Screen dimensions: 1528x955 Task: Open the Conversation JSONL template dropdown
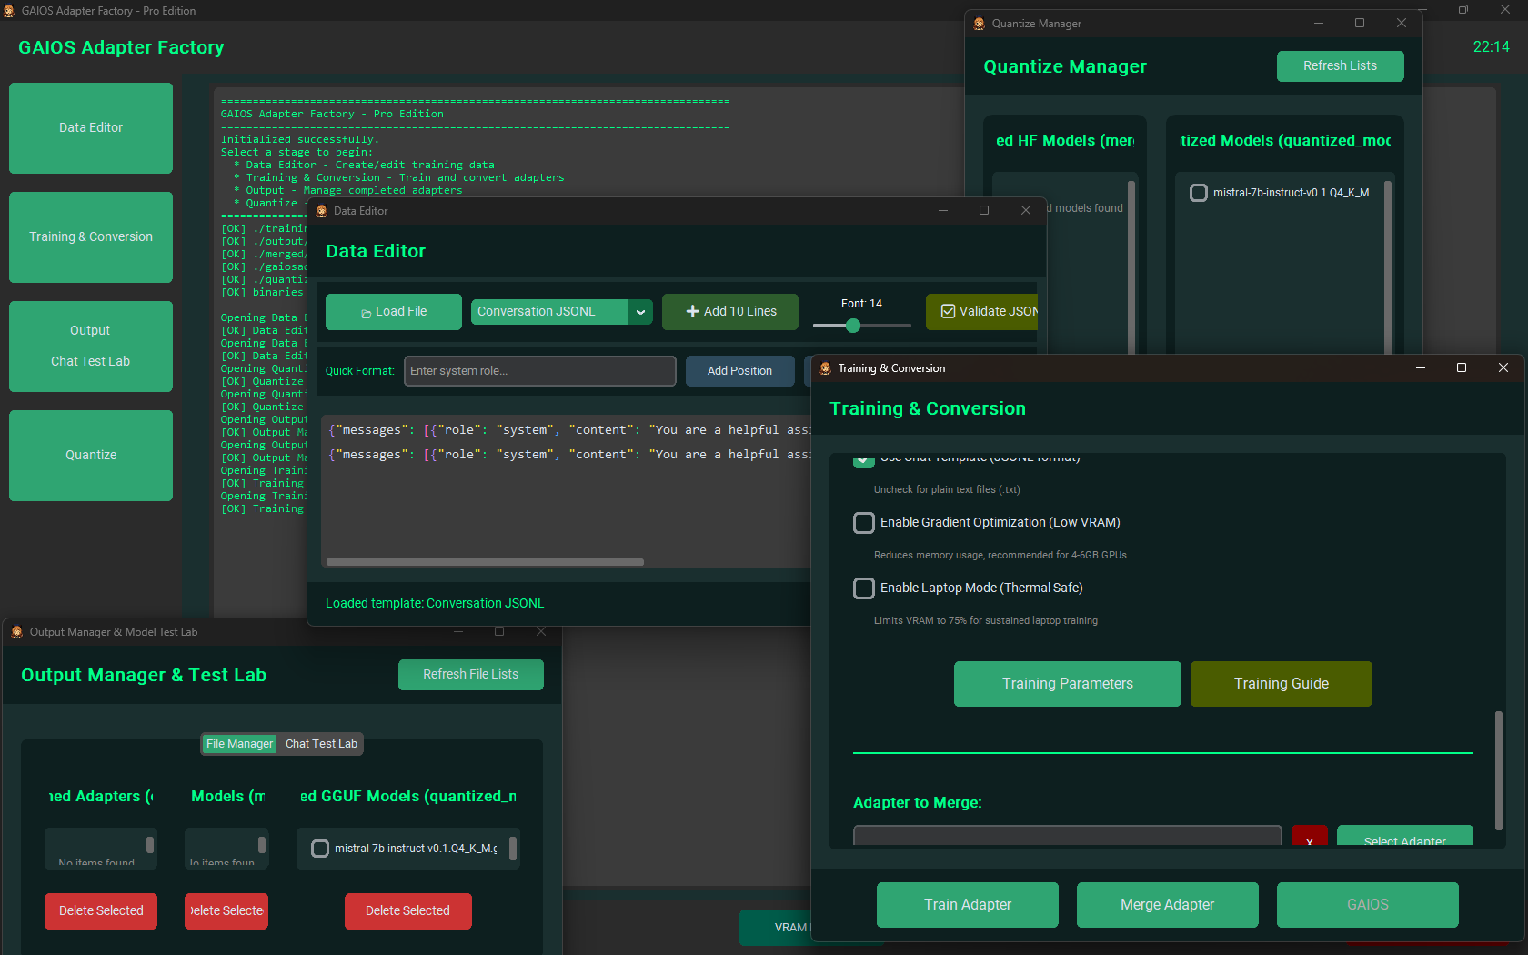[561, 312]
